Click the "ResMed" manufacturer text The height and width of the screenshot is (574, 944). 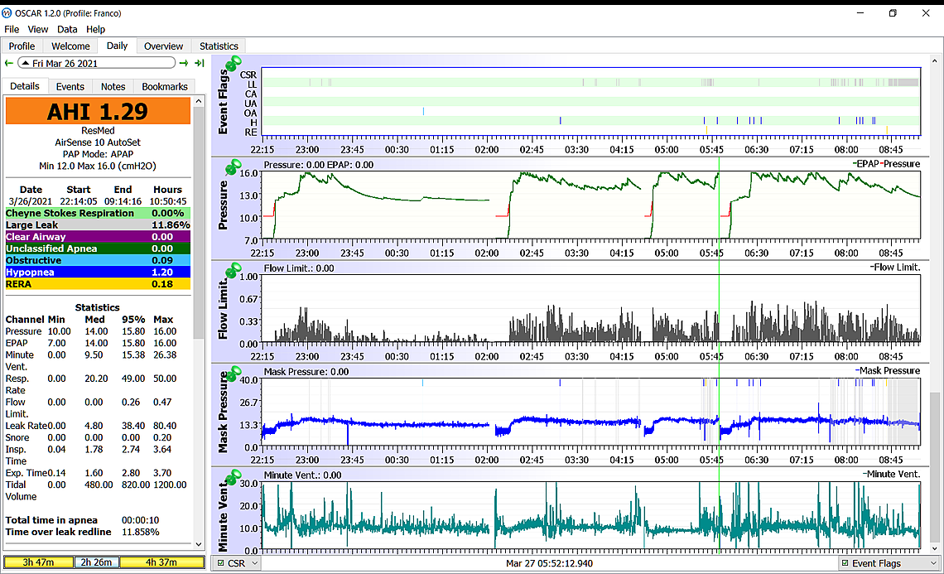(98, 131)
